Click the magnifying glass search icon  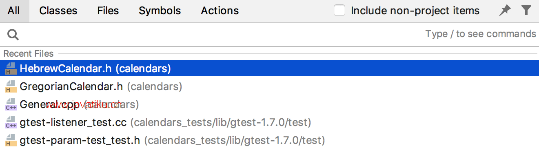[x=13, y=35]
